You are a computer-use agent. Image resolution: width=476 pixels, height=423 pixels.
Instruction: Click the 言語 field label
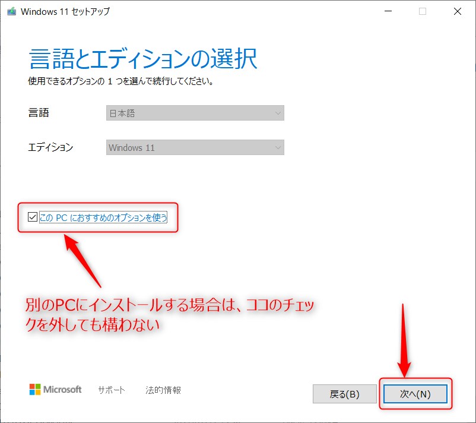[x=39, y=113]
